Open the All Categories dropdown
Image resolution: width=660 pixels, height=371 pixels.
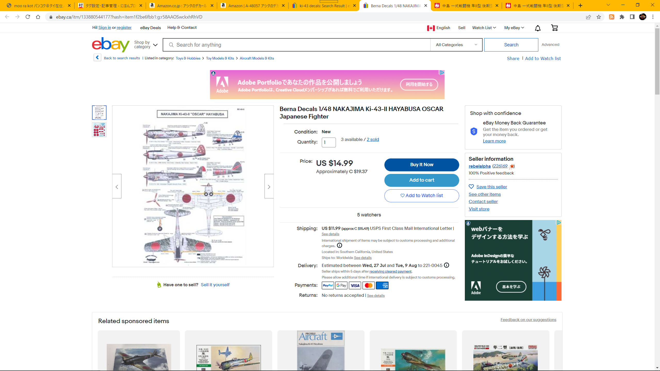pos(456,45)
